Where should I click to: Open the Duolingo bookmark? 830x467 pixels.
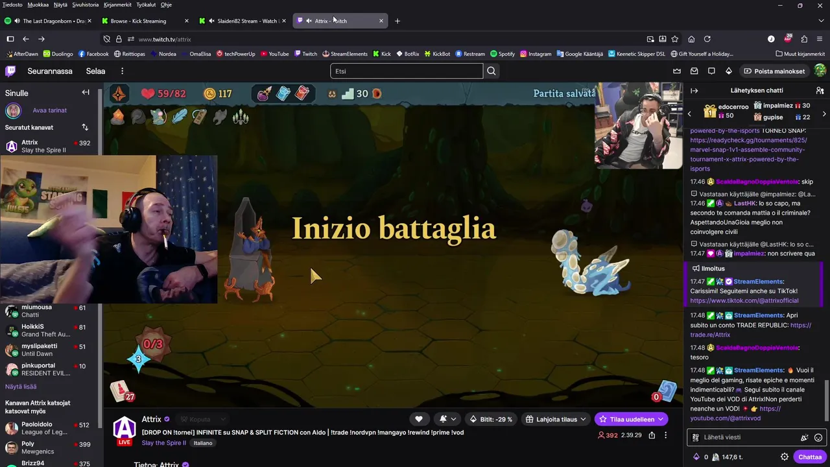(58, 54)
